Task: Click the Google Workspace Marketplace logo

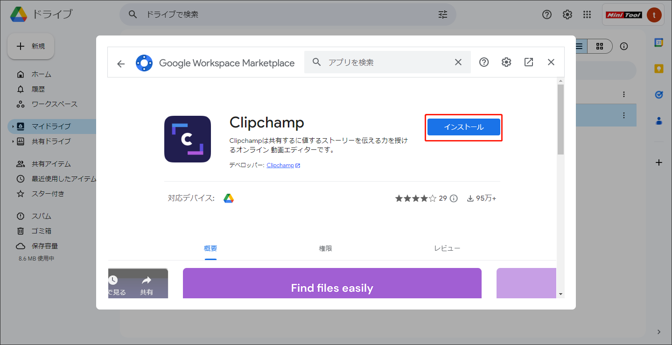Action: (144, 63)
